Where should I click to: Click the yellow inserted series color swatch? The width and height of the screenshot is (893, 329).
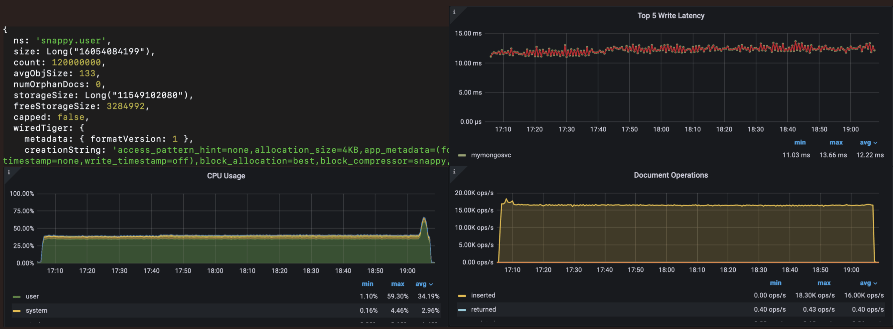click(462, 296)
